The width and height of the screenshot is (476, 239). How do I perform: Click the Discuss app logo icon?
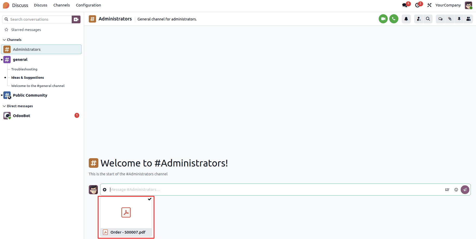6,5
